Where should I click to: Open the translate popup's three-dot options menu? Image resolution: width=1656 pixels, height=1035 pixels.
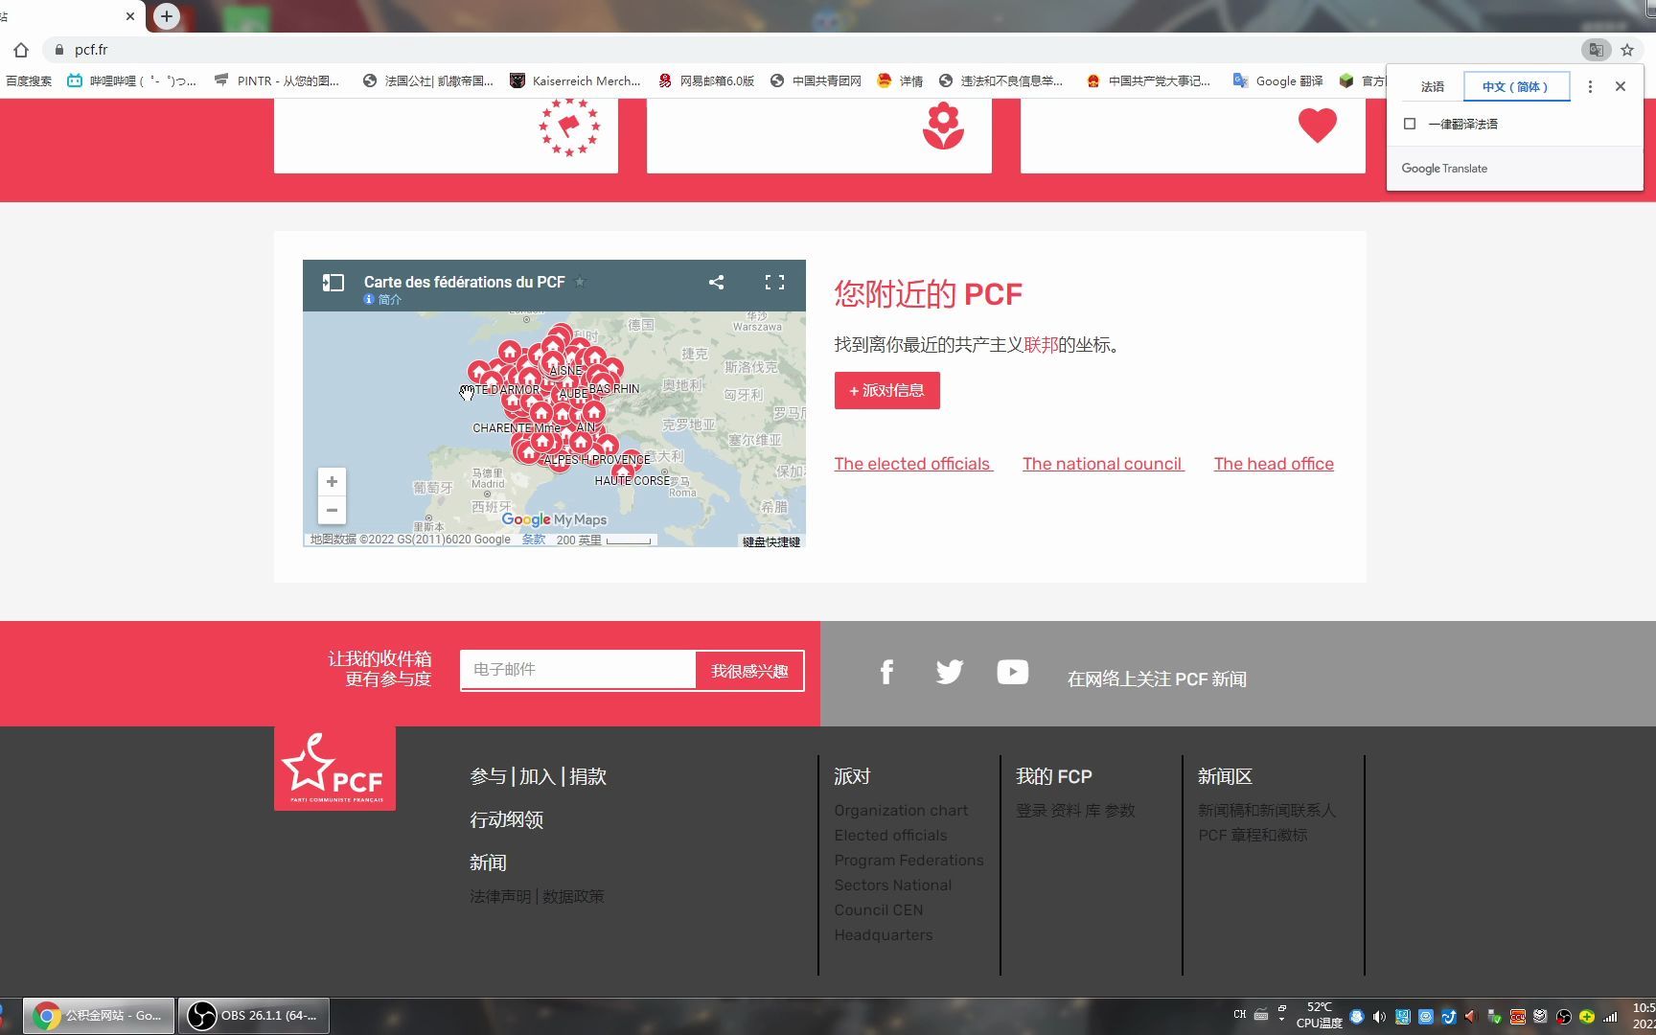pyautogui.click(x=1590, y=86)
